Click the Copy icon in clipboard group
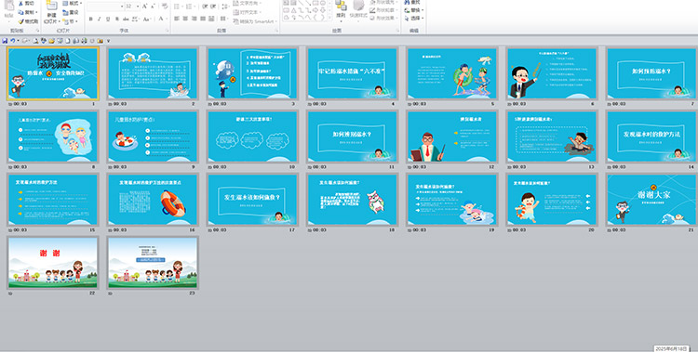698x352 pixels. coord(20,12)
